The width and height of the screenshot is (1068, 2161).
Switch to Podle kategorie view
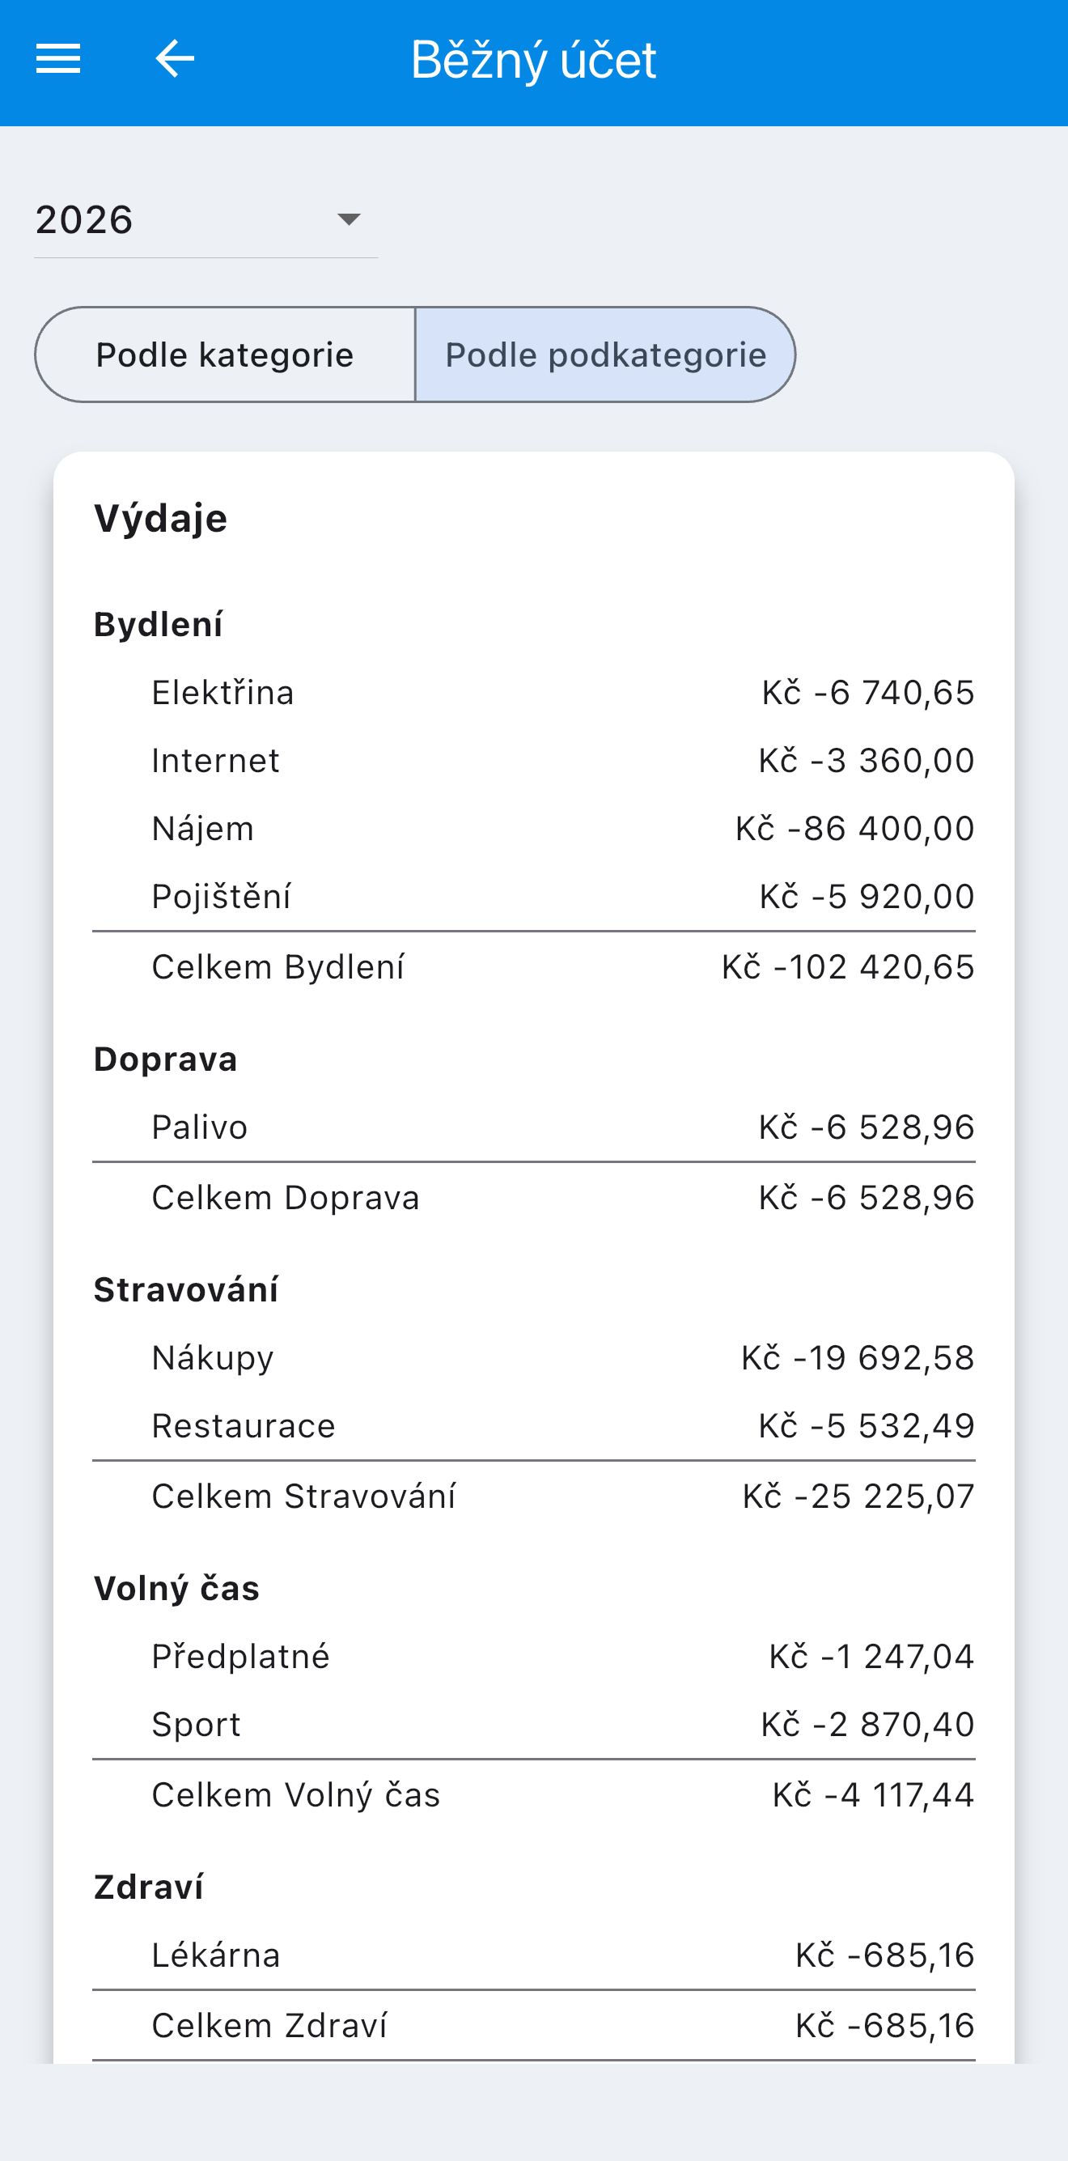click(x=225, y=355)
